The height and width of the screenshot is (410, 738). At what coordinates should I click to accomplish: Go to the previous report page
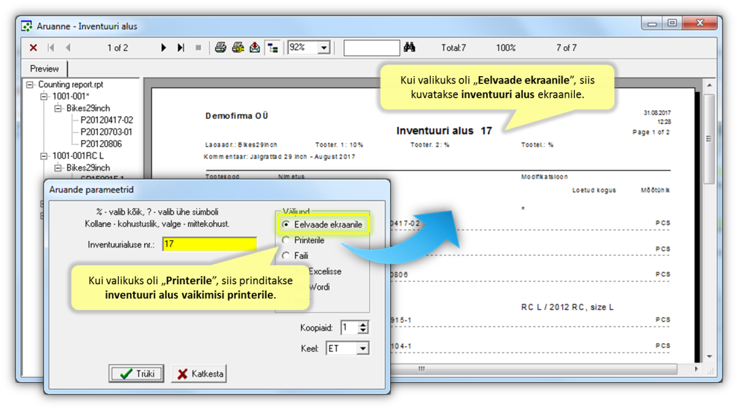68,48
